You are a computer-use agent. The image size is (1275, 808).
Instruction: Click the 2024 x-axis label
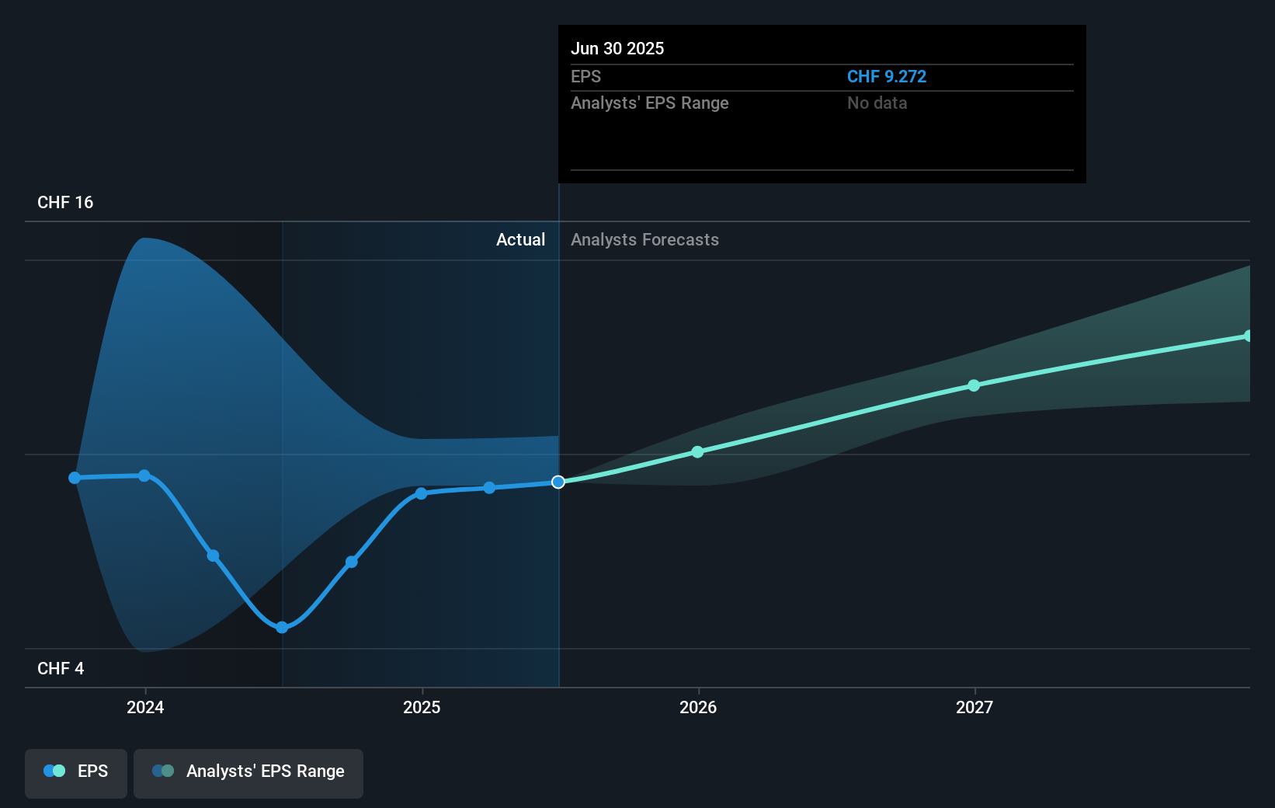click(145, 707)
